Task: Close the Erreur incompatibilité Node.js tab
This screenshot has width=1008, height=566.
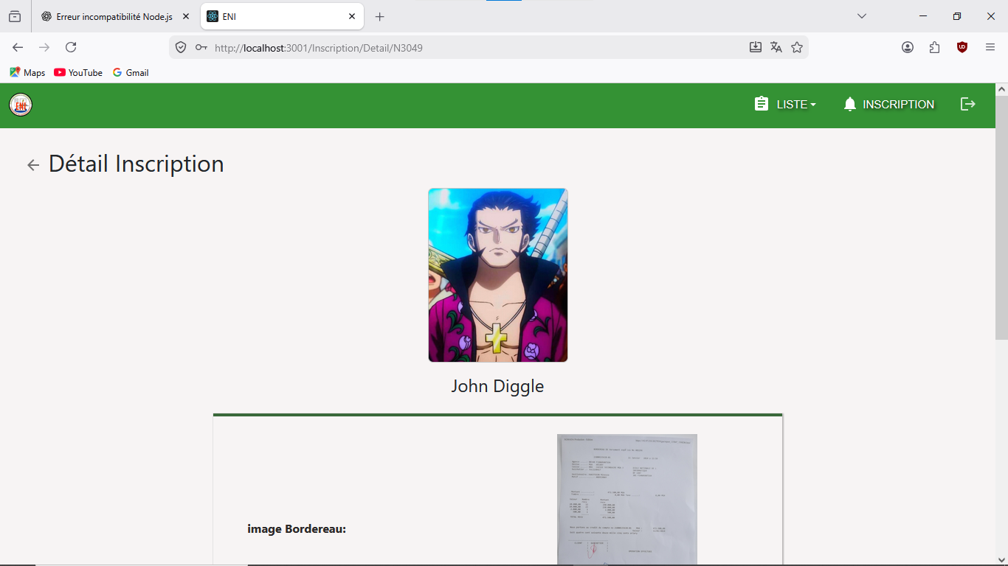Action: point(186,16)
